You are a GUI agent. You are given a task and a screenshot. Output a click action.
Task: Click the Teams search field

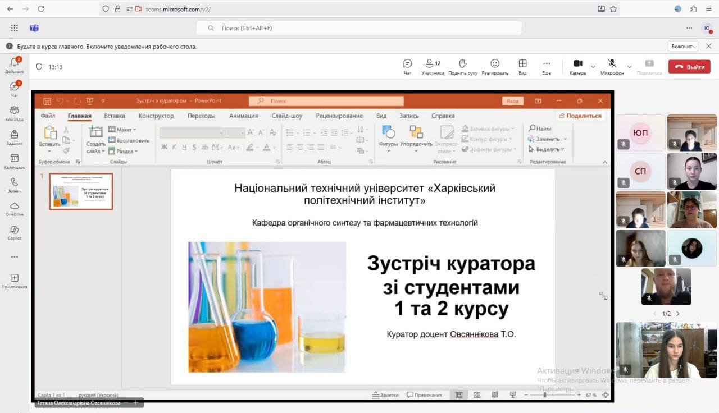pos(359,28)
